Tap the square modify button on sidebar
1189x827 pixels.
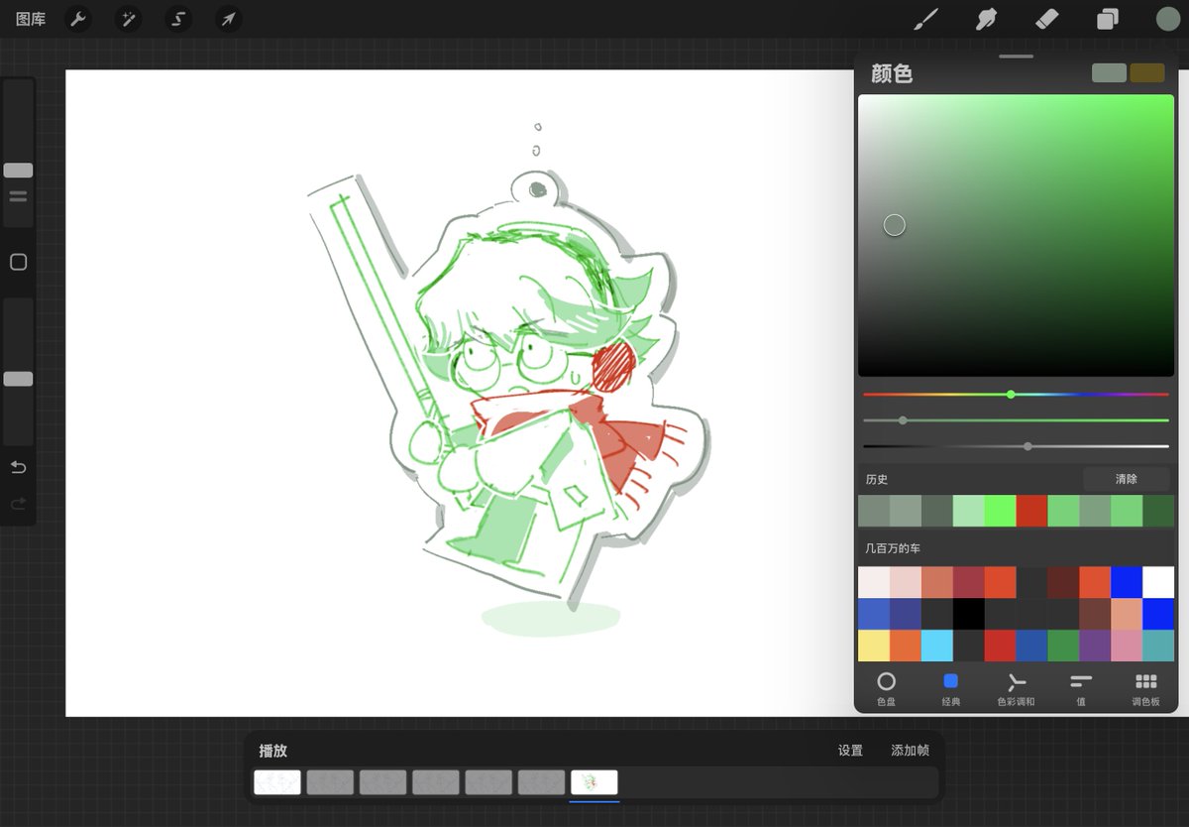coord(18,262)
